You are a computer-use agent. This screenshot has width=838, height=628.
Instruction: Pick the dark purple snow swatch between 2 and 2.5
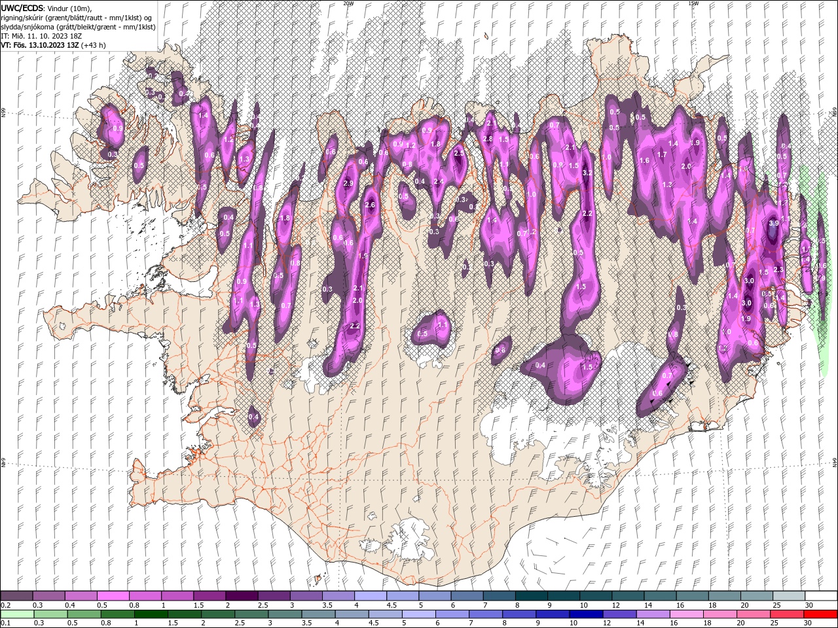tap(242, 595)
